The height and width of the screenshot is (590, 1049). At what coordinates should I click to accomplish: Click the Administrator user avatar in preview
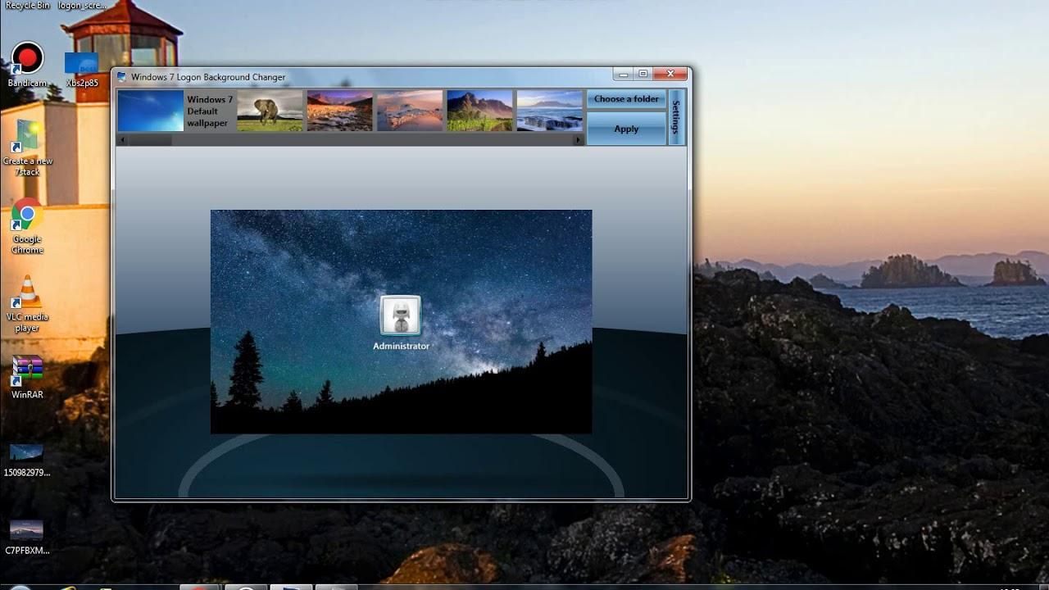[401, 316]
